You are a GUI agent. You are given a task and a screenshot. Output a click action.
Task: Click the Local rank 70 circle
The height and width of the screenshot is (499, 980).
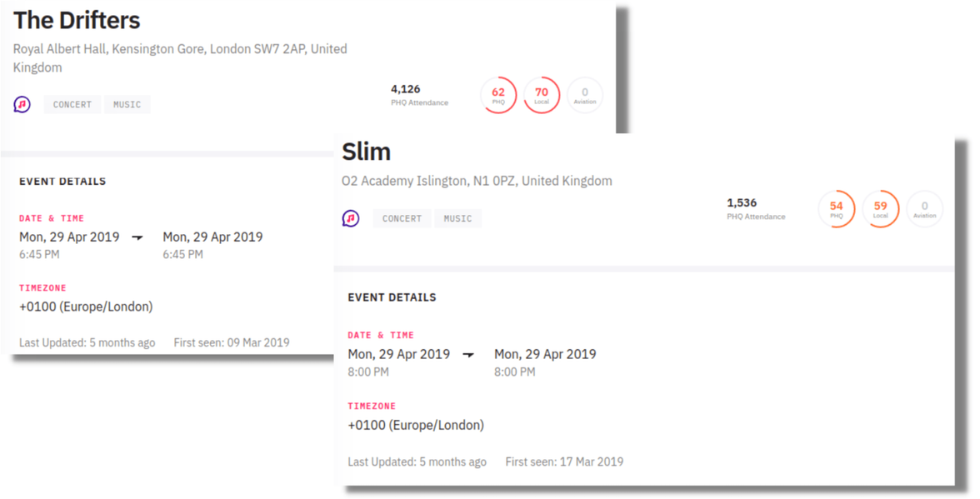tap(542, 95)
